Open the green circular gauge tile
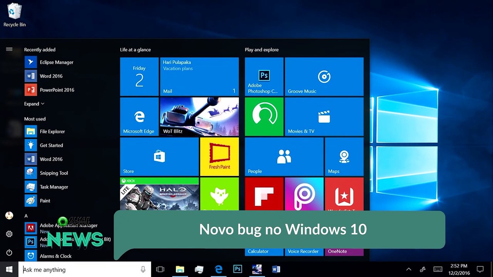Viewport: 493px width, 277px height. pos(264,117)
